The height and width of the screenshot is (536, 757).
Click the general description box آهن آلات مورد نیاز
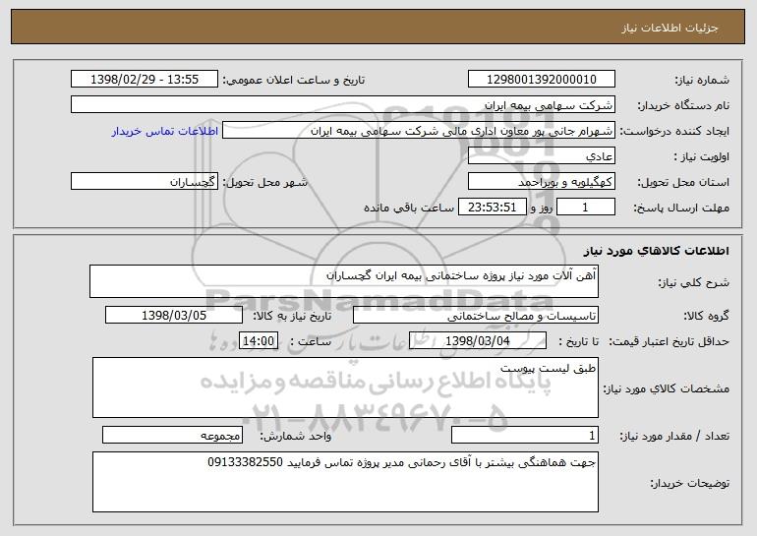coord(344,281)
